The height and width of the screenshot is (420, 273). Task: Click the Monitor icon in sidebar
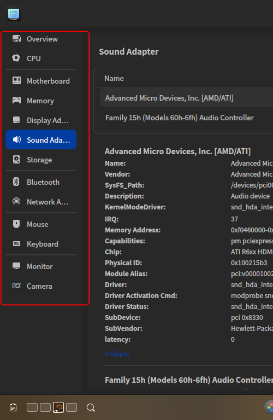pos(16,266)
